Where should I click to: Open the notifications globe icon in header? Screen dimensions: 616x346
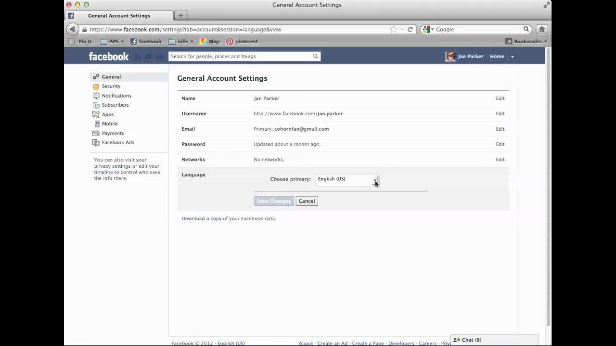pyautogui.click(x=159, y=57)
